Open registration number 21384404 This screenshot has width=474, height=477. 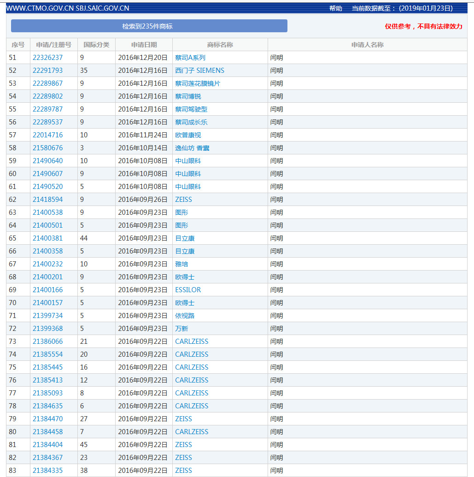pos(48,444)
